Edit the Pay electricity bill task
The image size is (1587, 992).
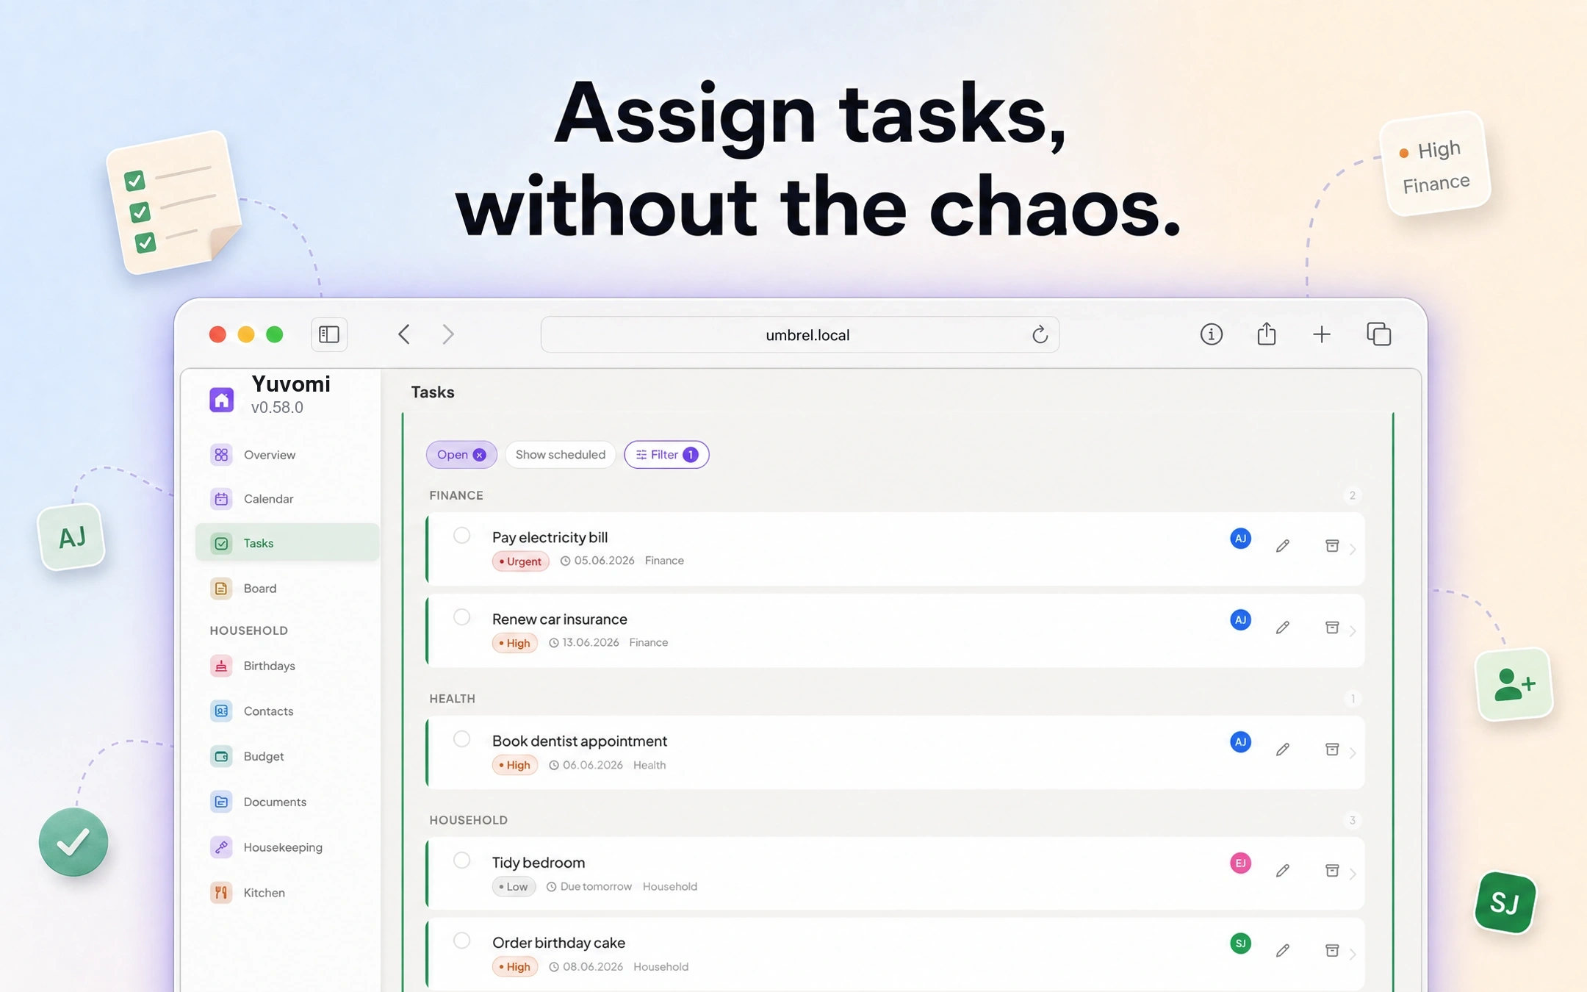pyautogui.click(x=1282, y=546)
